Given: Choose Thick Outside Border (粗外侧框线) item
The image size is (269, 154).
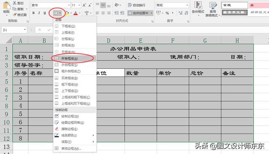Looking at the screenshot, I should [75, 71].
